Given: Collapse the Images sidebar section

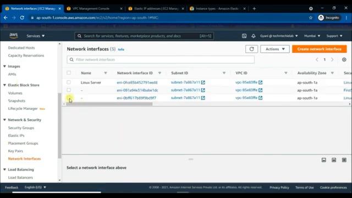Looking at the screenshot, I should [x=4, y=66].
